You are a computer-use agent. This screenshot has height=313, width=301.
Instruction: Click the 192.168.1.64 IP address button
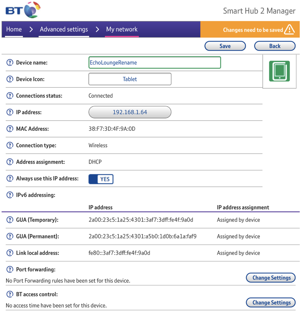coord(129,112)
